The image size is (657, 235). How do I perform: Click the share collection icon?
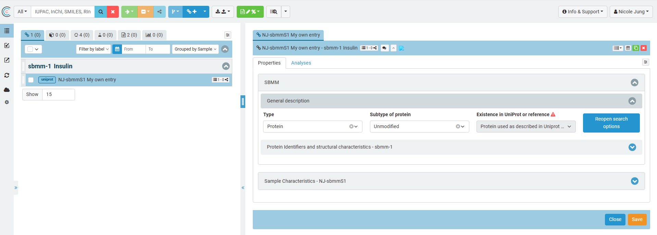click(x=160, y=12)
